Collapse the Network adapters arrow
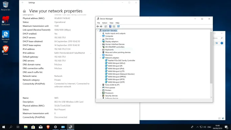Image resolution: width=231 pixels, height=130 pixels. [101, 58]
